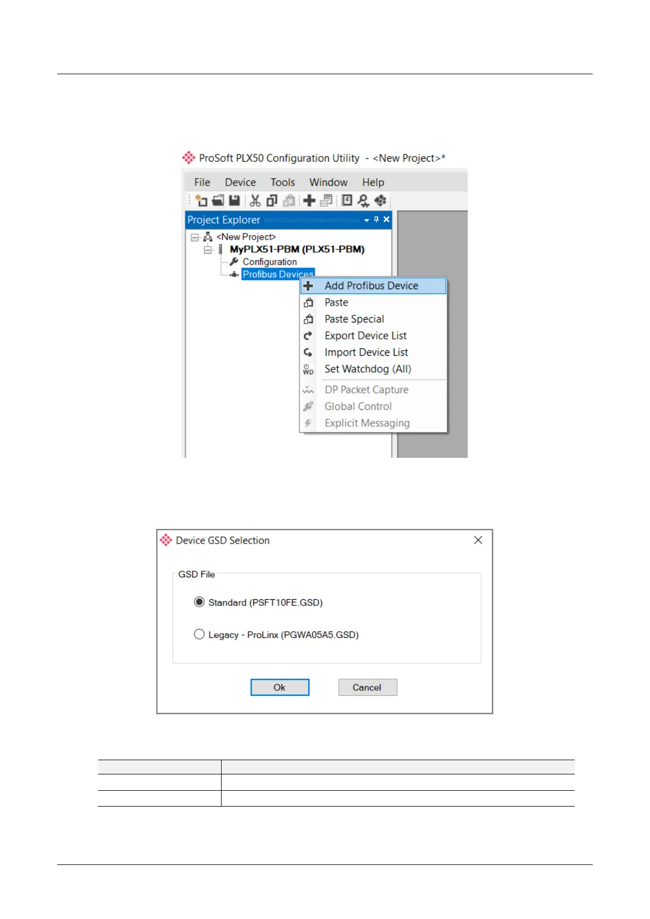Click the Ok button in GSD dialog
This screenshot has height=919, width=650.
coord(280,688)
